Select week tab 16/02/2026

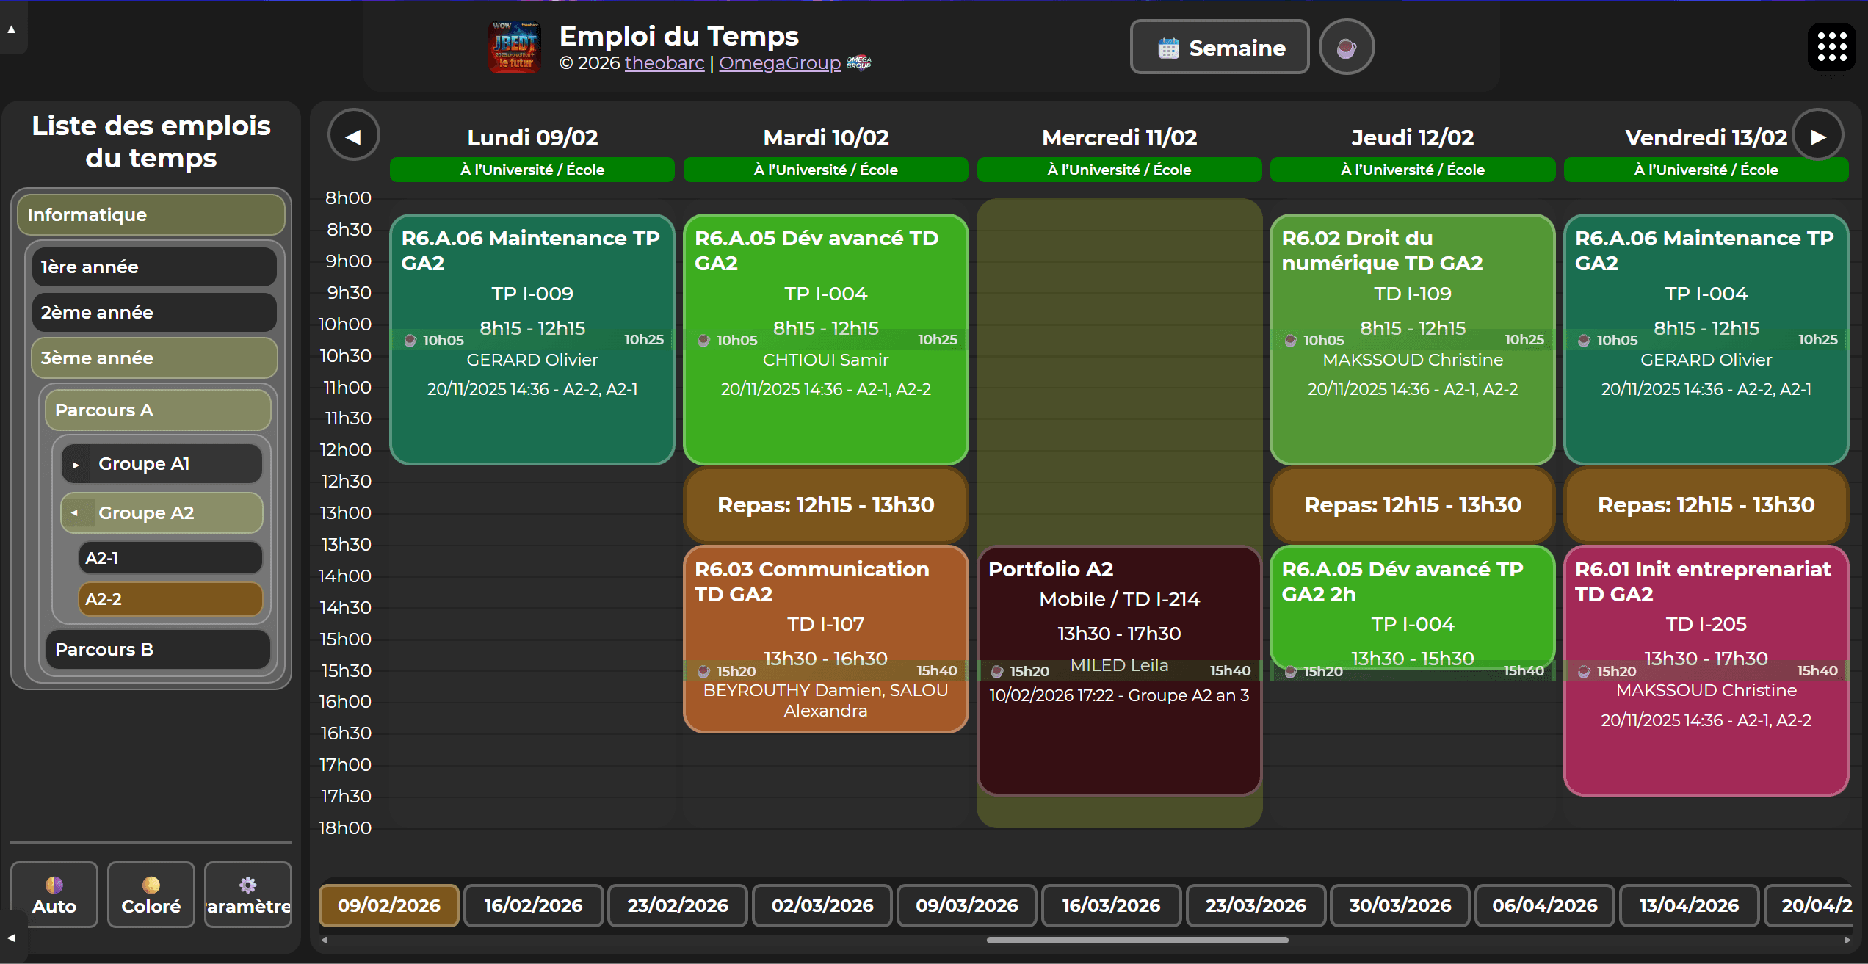[533, 905]
